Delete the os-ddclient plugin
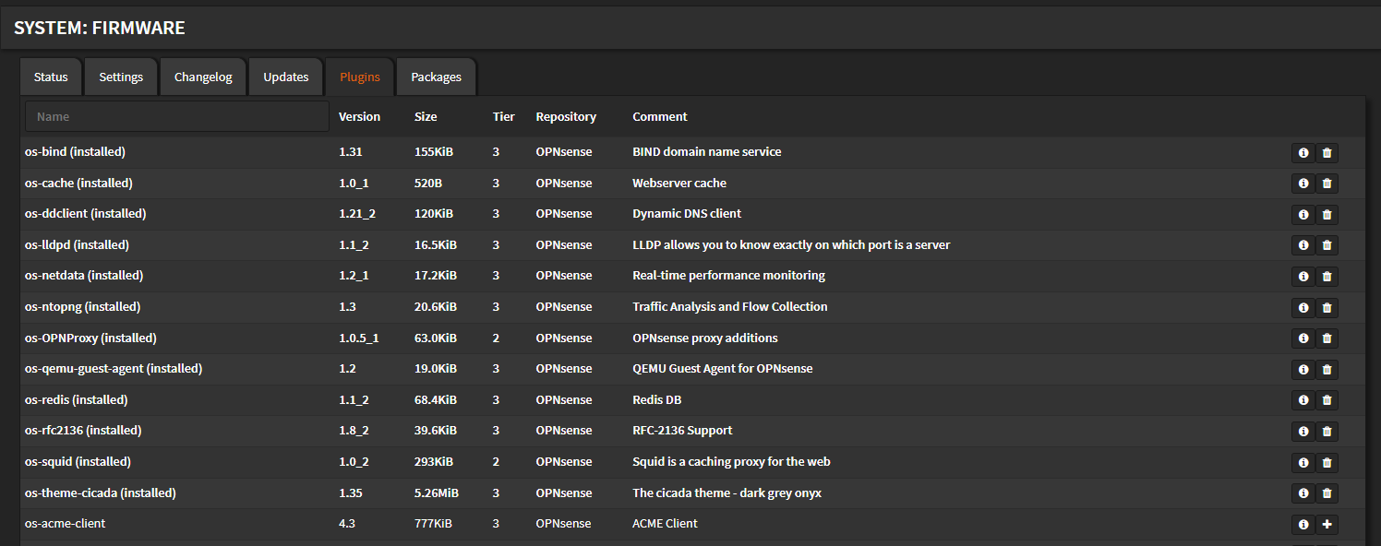 [x=1327, y=215]
